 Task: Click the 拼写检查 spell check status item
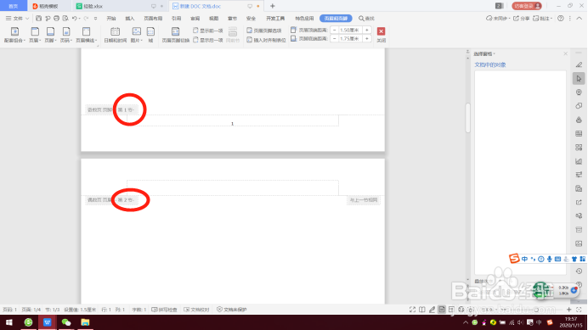point(164,310)
